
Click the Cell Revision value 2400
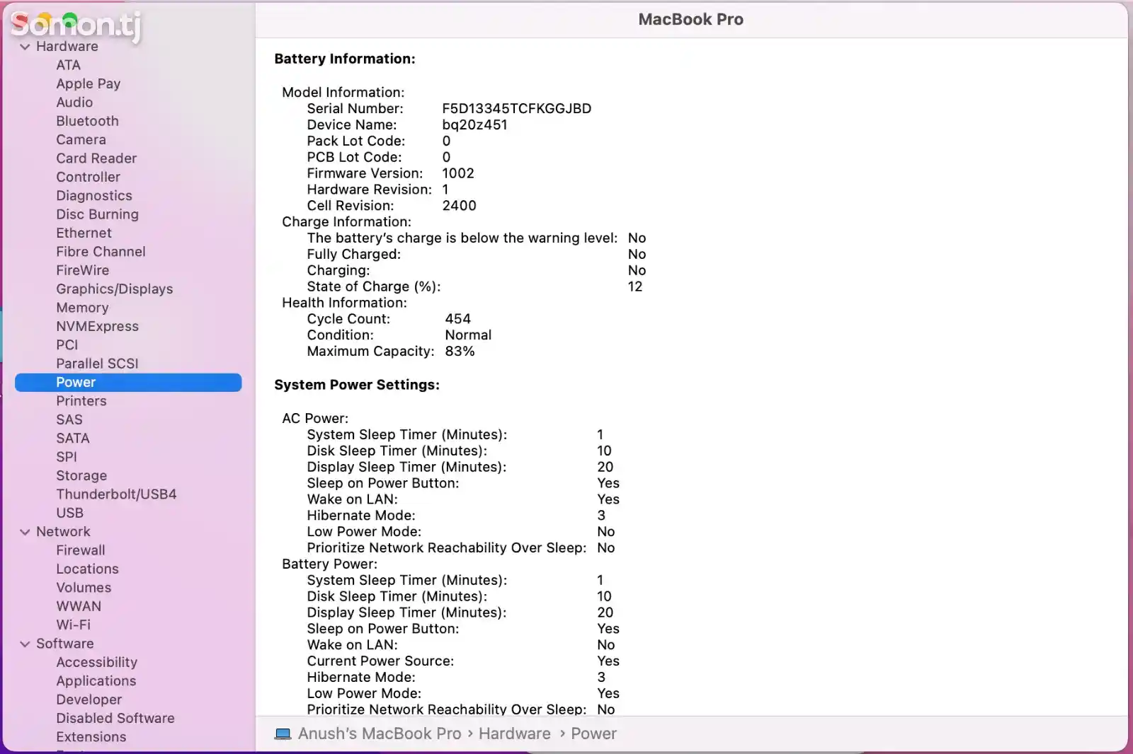459,206
